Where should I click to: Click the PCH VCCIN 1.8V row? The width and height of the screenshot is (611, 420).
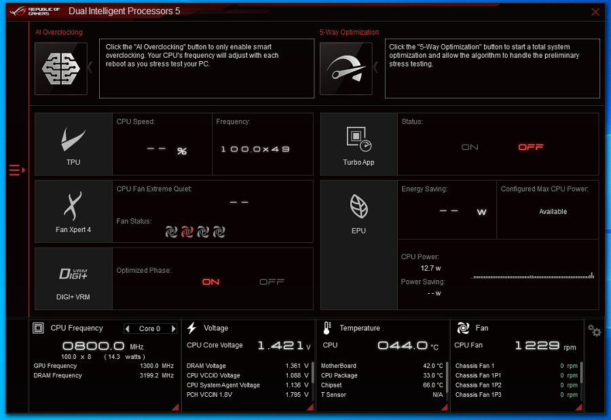247,395
